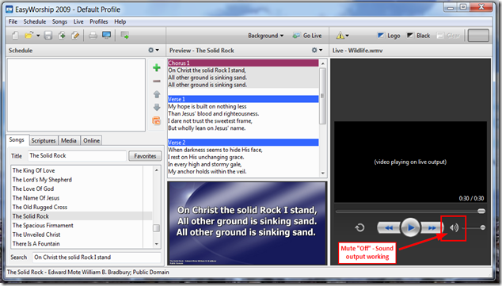Click the add to schedule toolbar icon
Viewport: 502px width, 286px height.
pos(124,35)
